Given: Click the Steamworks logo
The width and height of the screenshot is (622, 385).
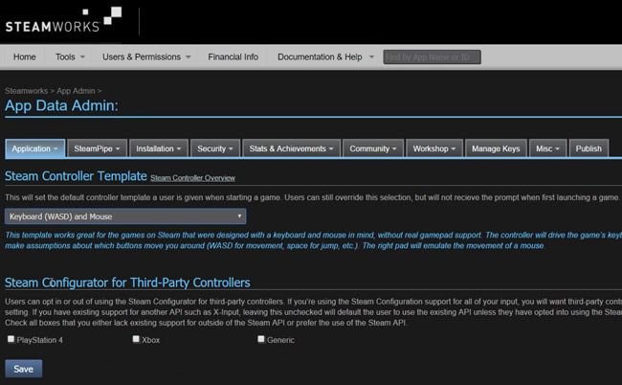Looking at the screenshot, I should [x=63, y=21].
